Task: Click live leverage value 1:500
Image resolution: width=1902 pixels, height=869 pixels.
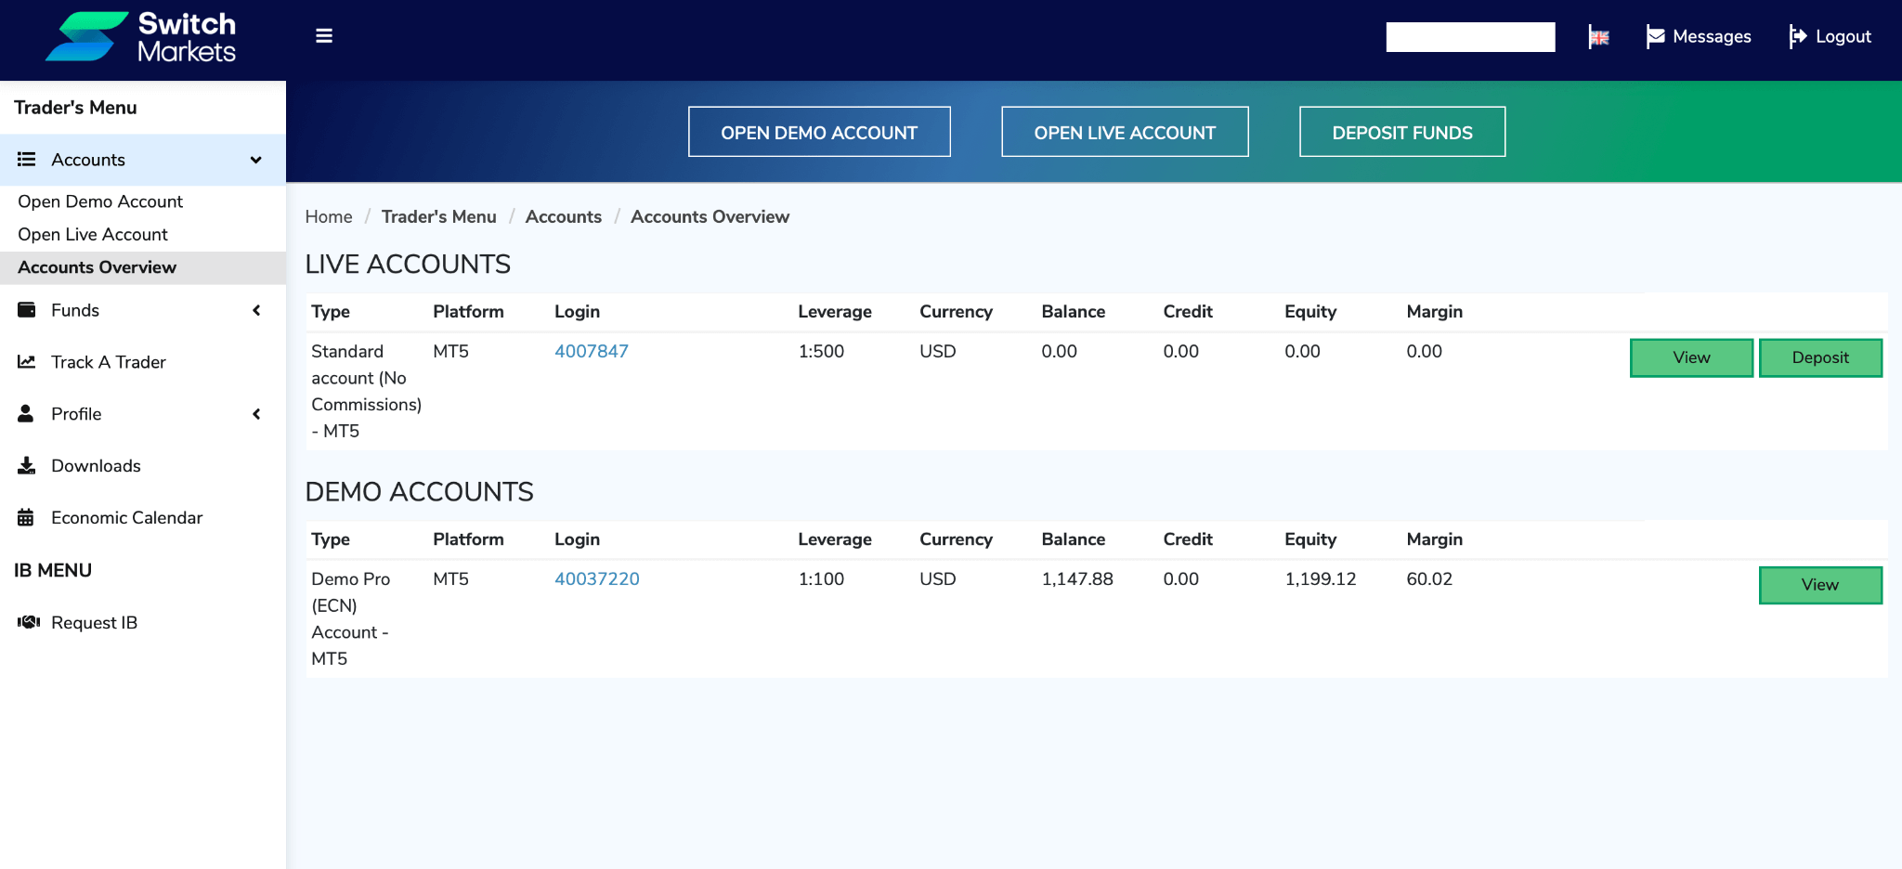Action: click(x=822, y=351)
